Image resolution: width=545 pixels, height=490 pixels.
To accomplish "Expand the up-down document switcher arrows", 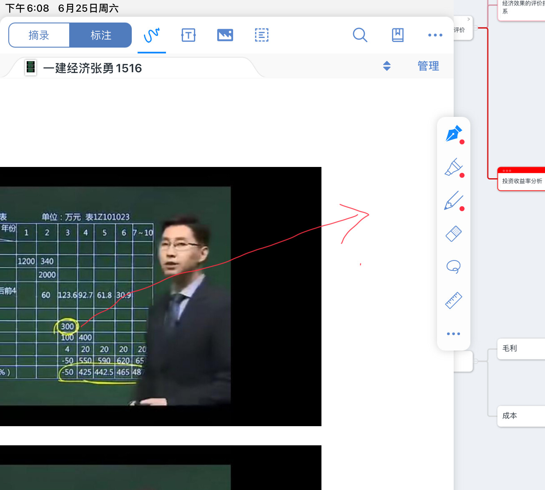I will click(x=387, y=66).
